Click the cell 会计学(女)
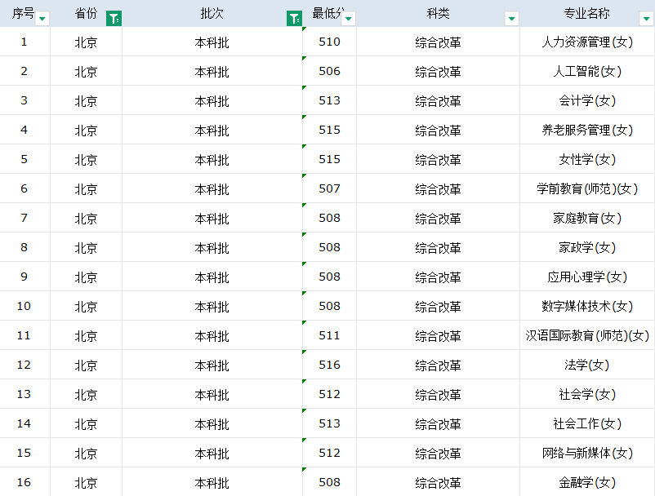The width and height of the screenshot is (655, 496). (x=587, y=100)
